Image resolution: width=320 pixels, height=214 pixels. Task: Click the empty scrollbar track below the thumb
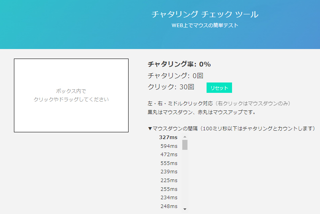185,179
